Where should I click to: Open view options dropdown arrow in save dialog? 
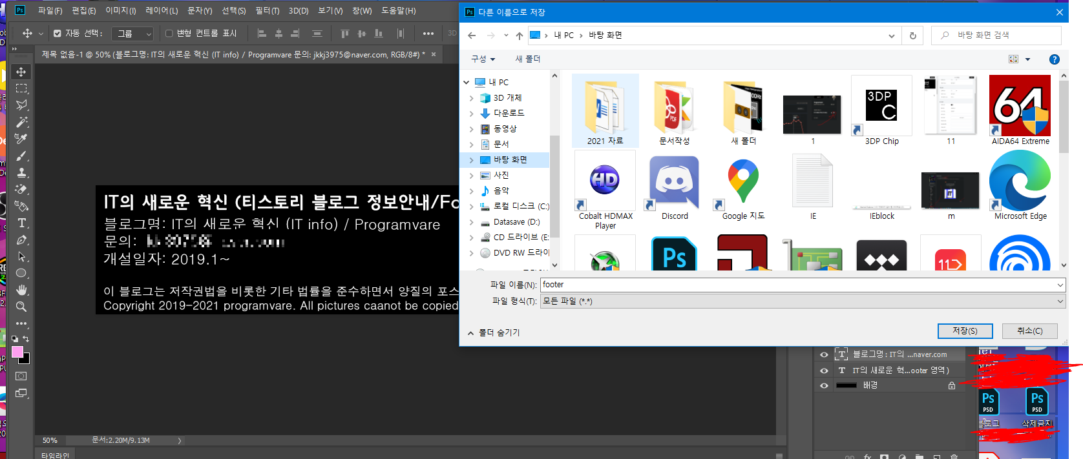coord(1027,59)
